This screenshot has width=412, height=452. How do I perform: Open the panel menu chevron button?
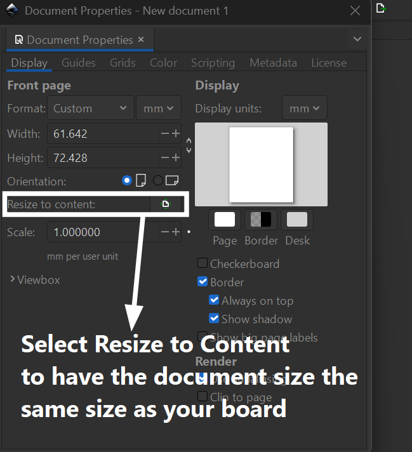click(357, 40)
